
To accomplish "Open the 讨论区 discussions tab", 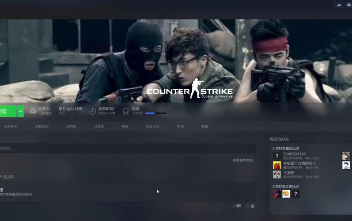I will click(x=99, y=126).
